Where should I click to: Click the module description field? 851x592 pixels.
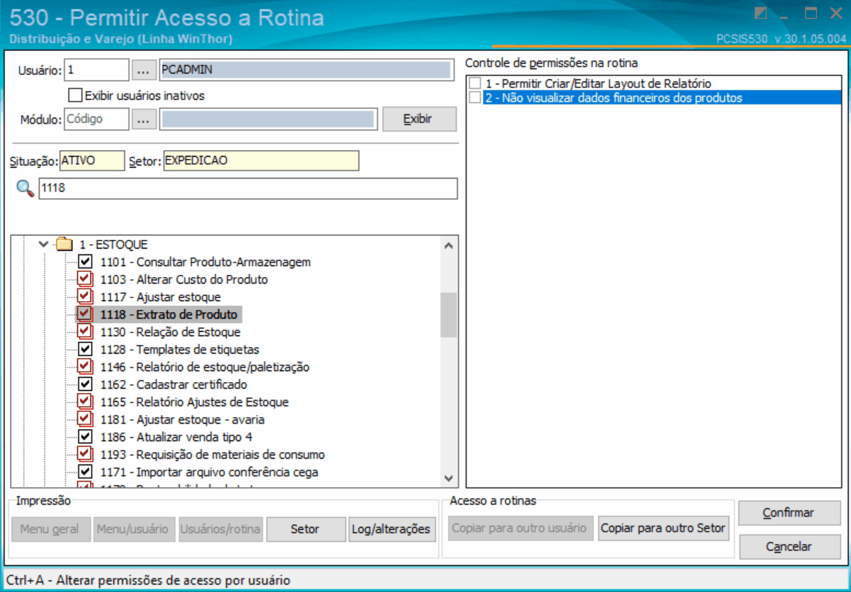[x=268, y=120]
